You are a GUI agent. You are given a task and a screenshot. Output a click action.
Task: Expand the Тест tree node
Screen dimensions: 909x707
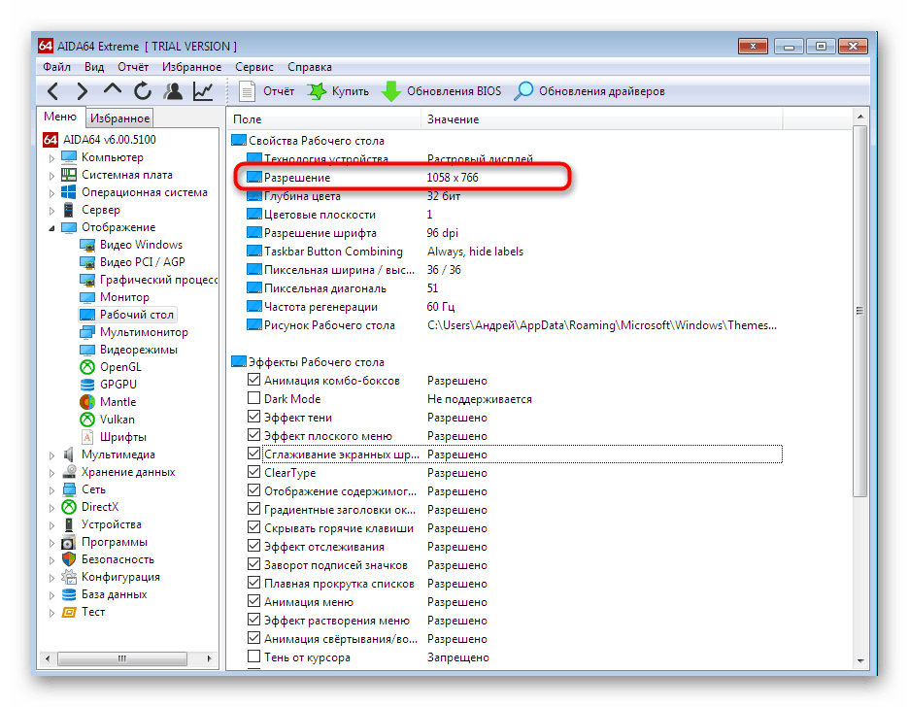click(51, 613)
